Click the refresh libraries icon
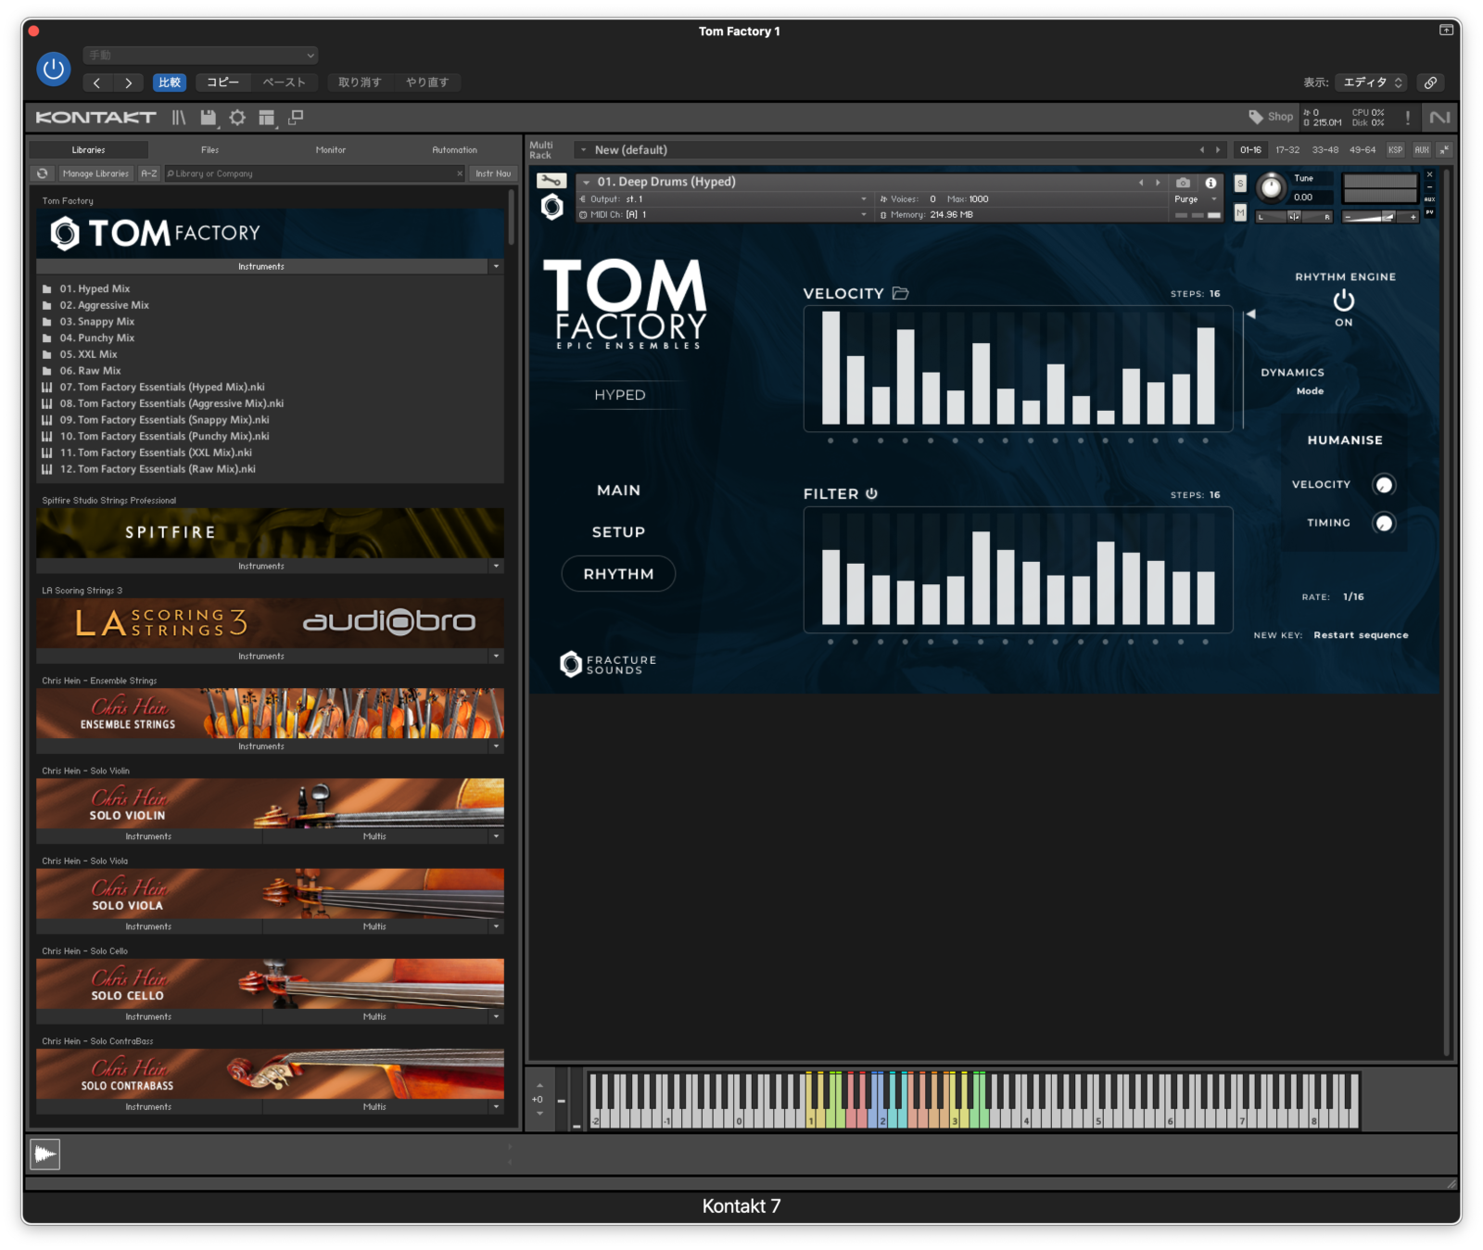This screenshot has width=1483, height=1250. 43,173
